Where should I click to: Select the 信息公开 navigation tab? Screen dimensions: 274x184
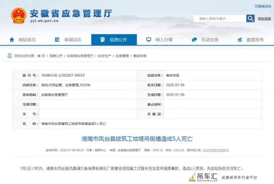coord(114,40)
